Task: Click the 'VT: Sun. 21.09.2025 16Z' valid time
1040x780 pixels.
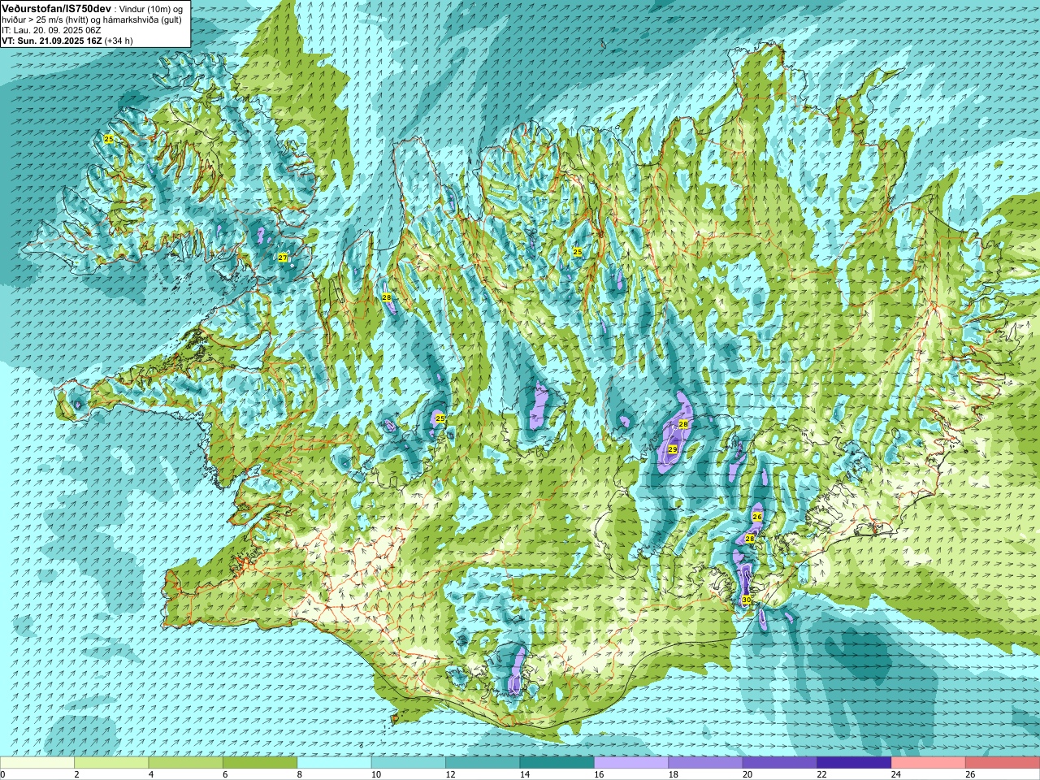Action: (x=51, y=41)
